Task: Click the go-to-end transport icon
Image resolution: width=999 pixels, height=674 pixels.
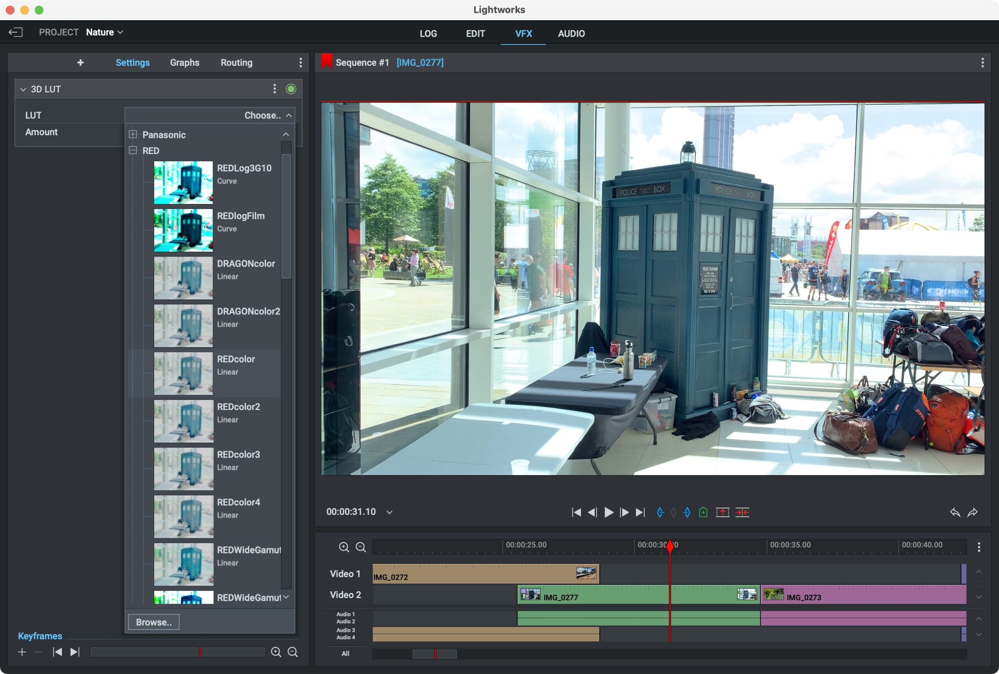Action: click(642, 511)
